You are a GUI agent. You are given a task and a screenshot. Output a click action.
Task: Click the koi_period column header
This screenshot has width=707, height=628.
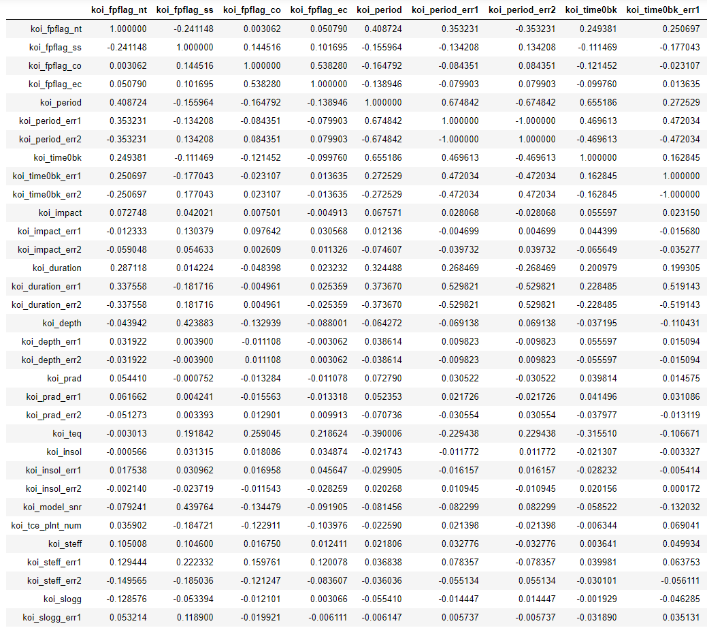tap(379, 10)
